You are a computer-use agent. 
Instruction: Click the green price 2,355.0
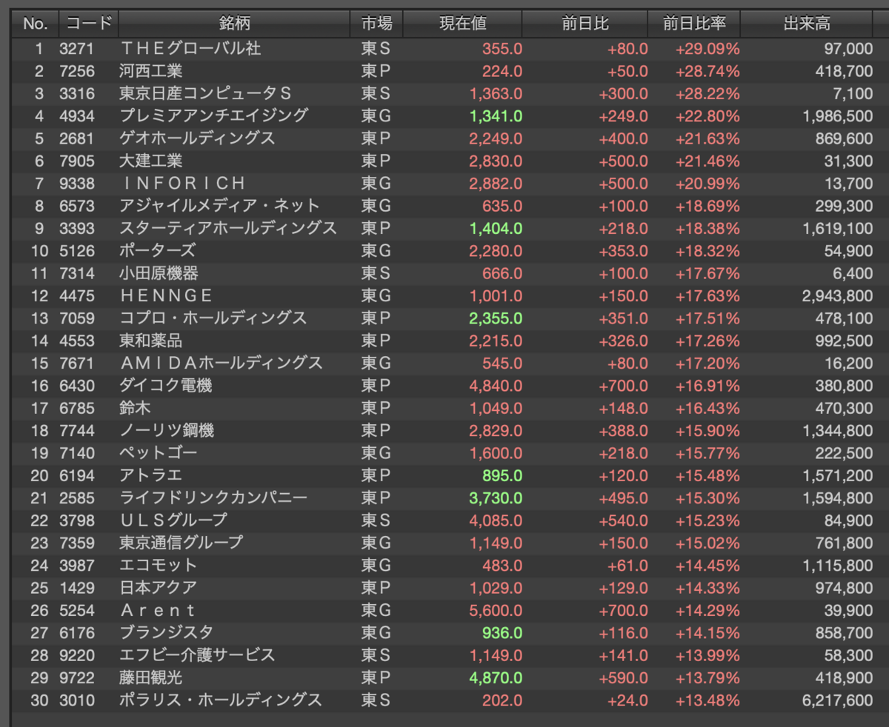click(x=496, y=318)
